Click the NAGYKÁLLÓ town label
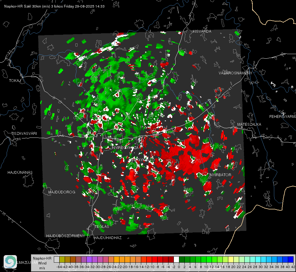 click(143, 160)
